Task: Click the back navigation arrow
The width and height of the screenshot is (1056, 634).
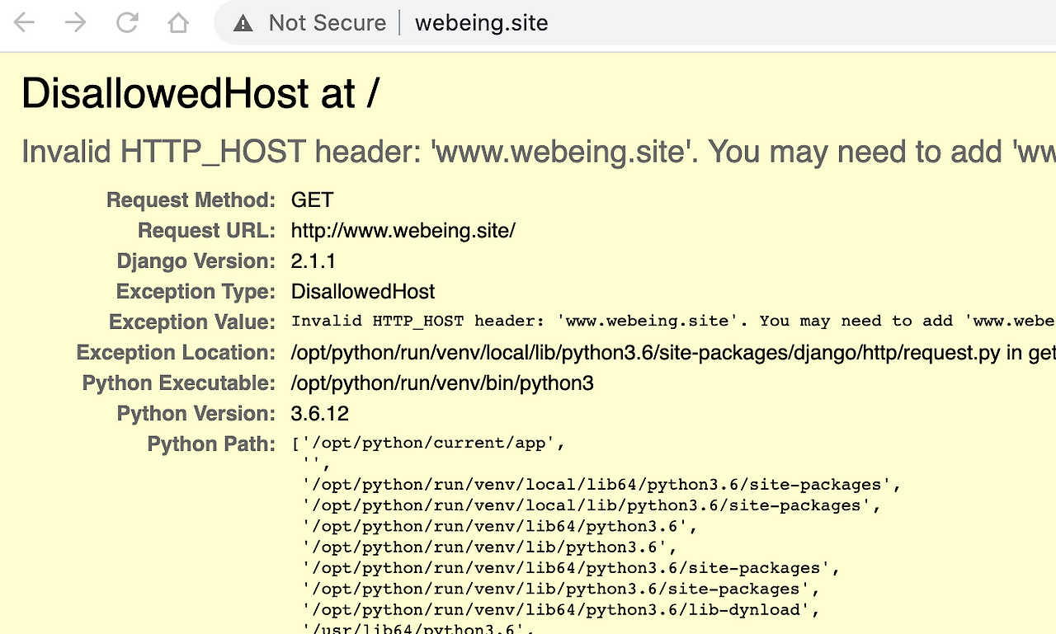Action: coord(24,22)
